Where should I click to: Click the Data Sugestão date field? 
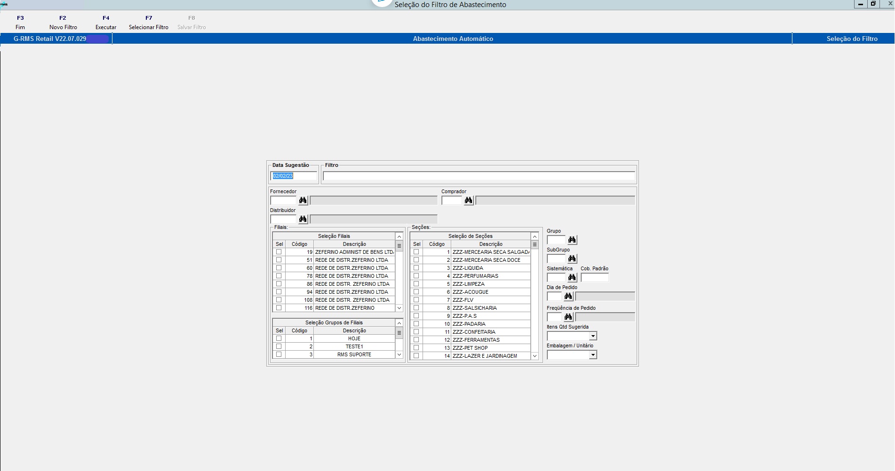(294, 176)
